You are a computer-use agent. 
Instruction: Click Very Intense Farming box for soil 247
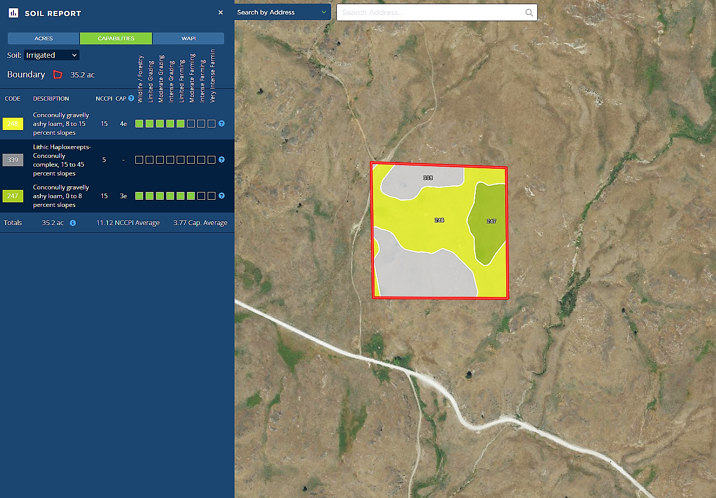211,196
